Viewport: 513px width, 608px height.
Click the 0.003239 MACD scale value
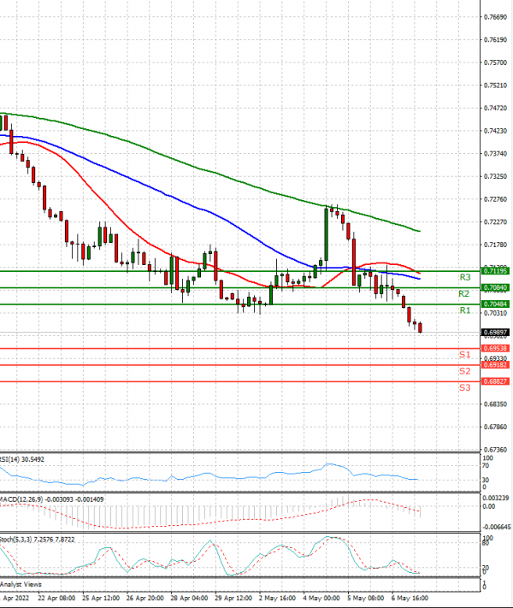[x=496, y=498]
